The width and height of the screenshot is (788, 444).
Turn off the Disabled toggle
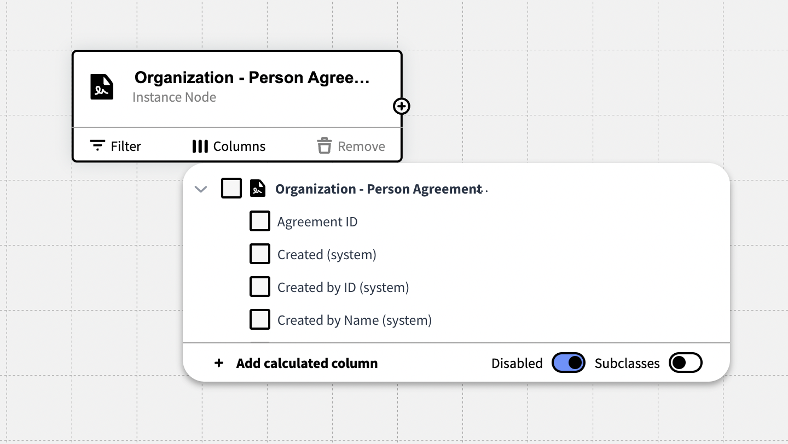click(x=569, y=363)
